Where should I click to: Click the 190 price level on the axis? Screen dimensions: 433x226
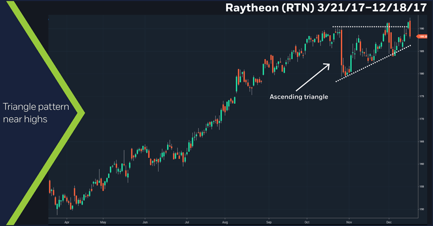423,28
